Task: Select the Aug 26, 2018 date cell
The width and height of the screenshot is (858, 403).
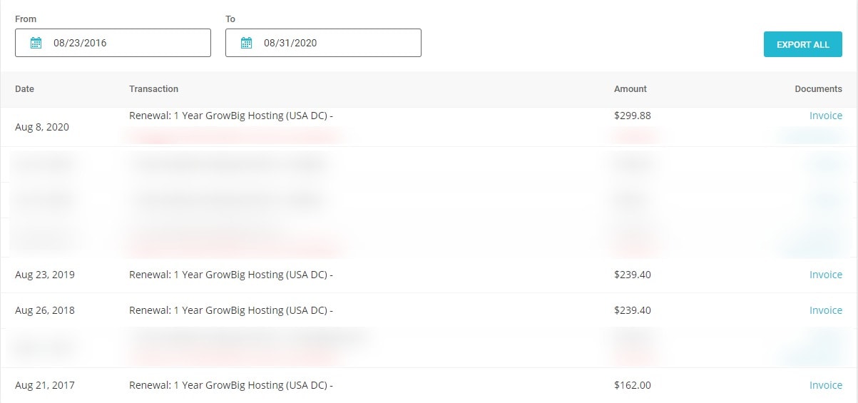Action: click(x=45, y=310)
